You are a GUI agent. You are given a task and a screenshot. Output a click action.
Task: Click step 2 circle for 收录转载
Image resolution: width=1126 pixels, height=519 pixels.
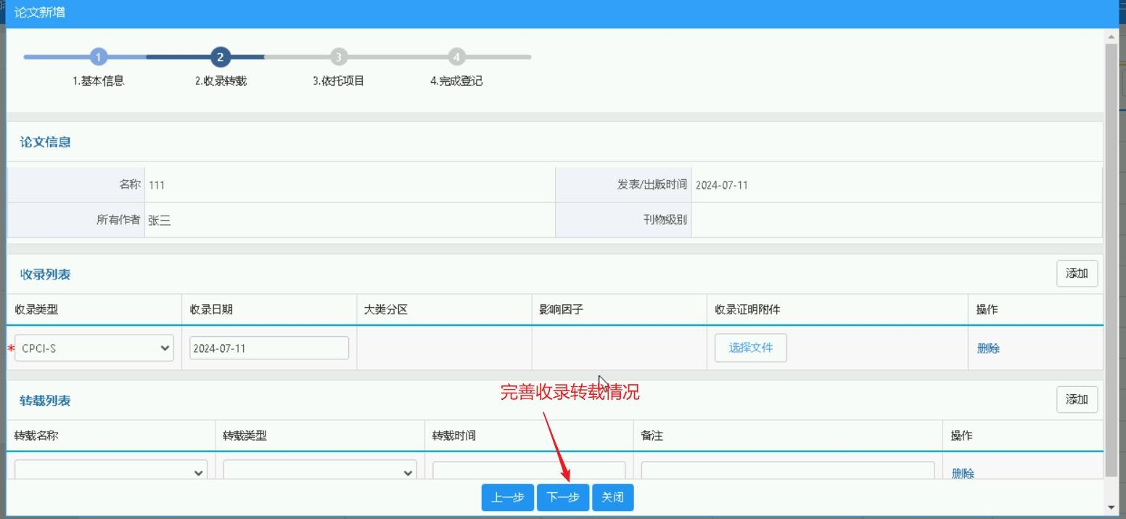coord(220,57)
